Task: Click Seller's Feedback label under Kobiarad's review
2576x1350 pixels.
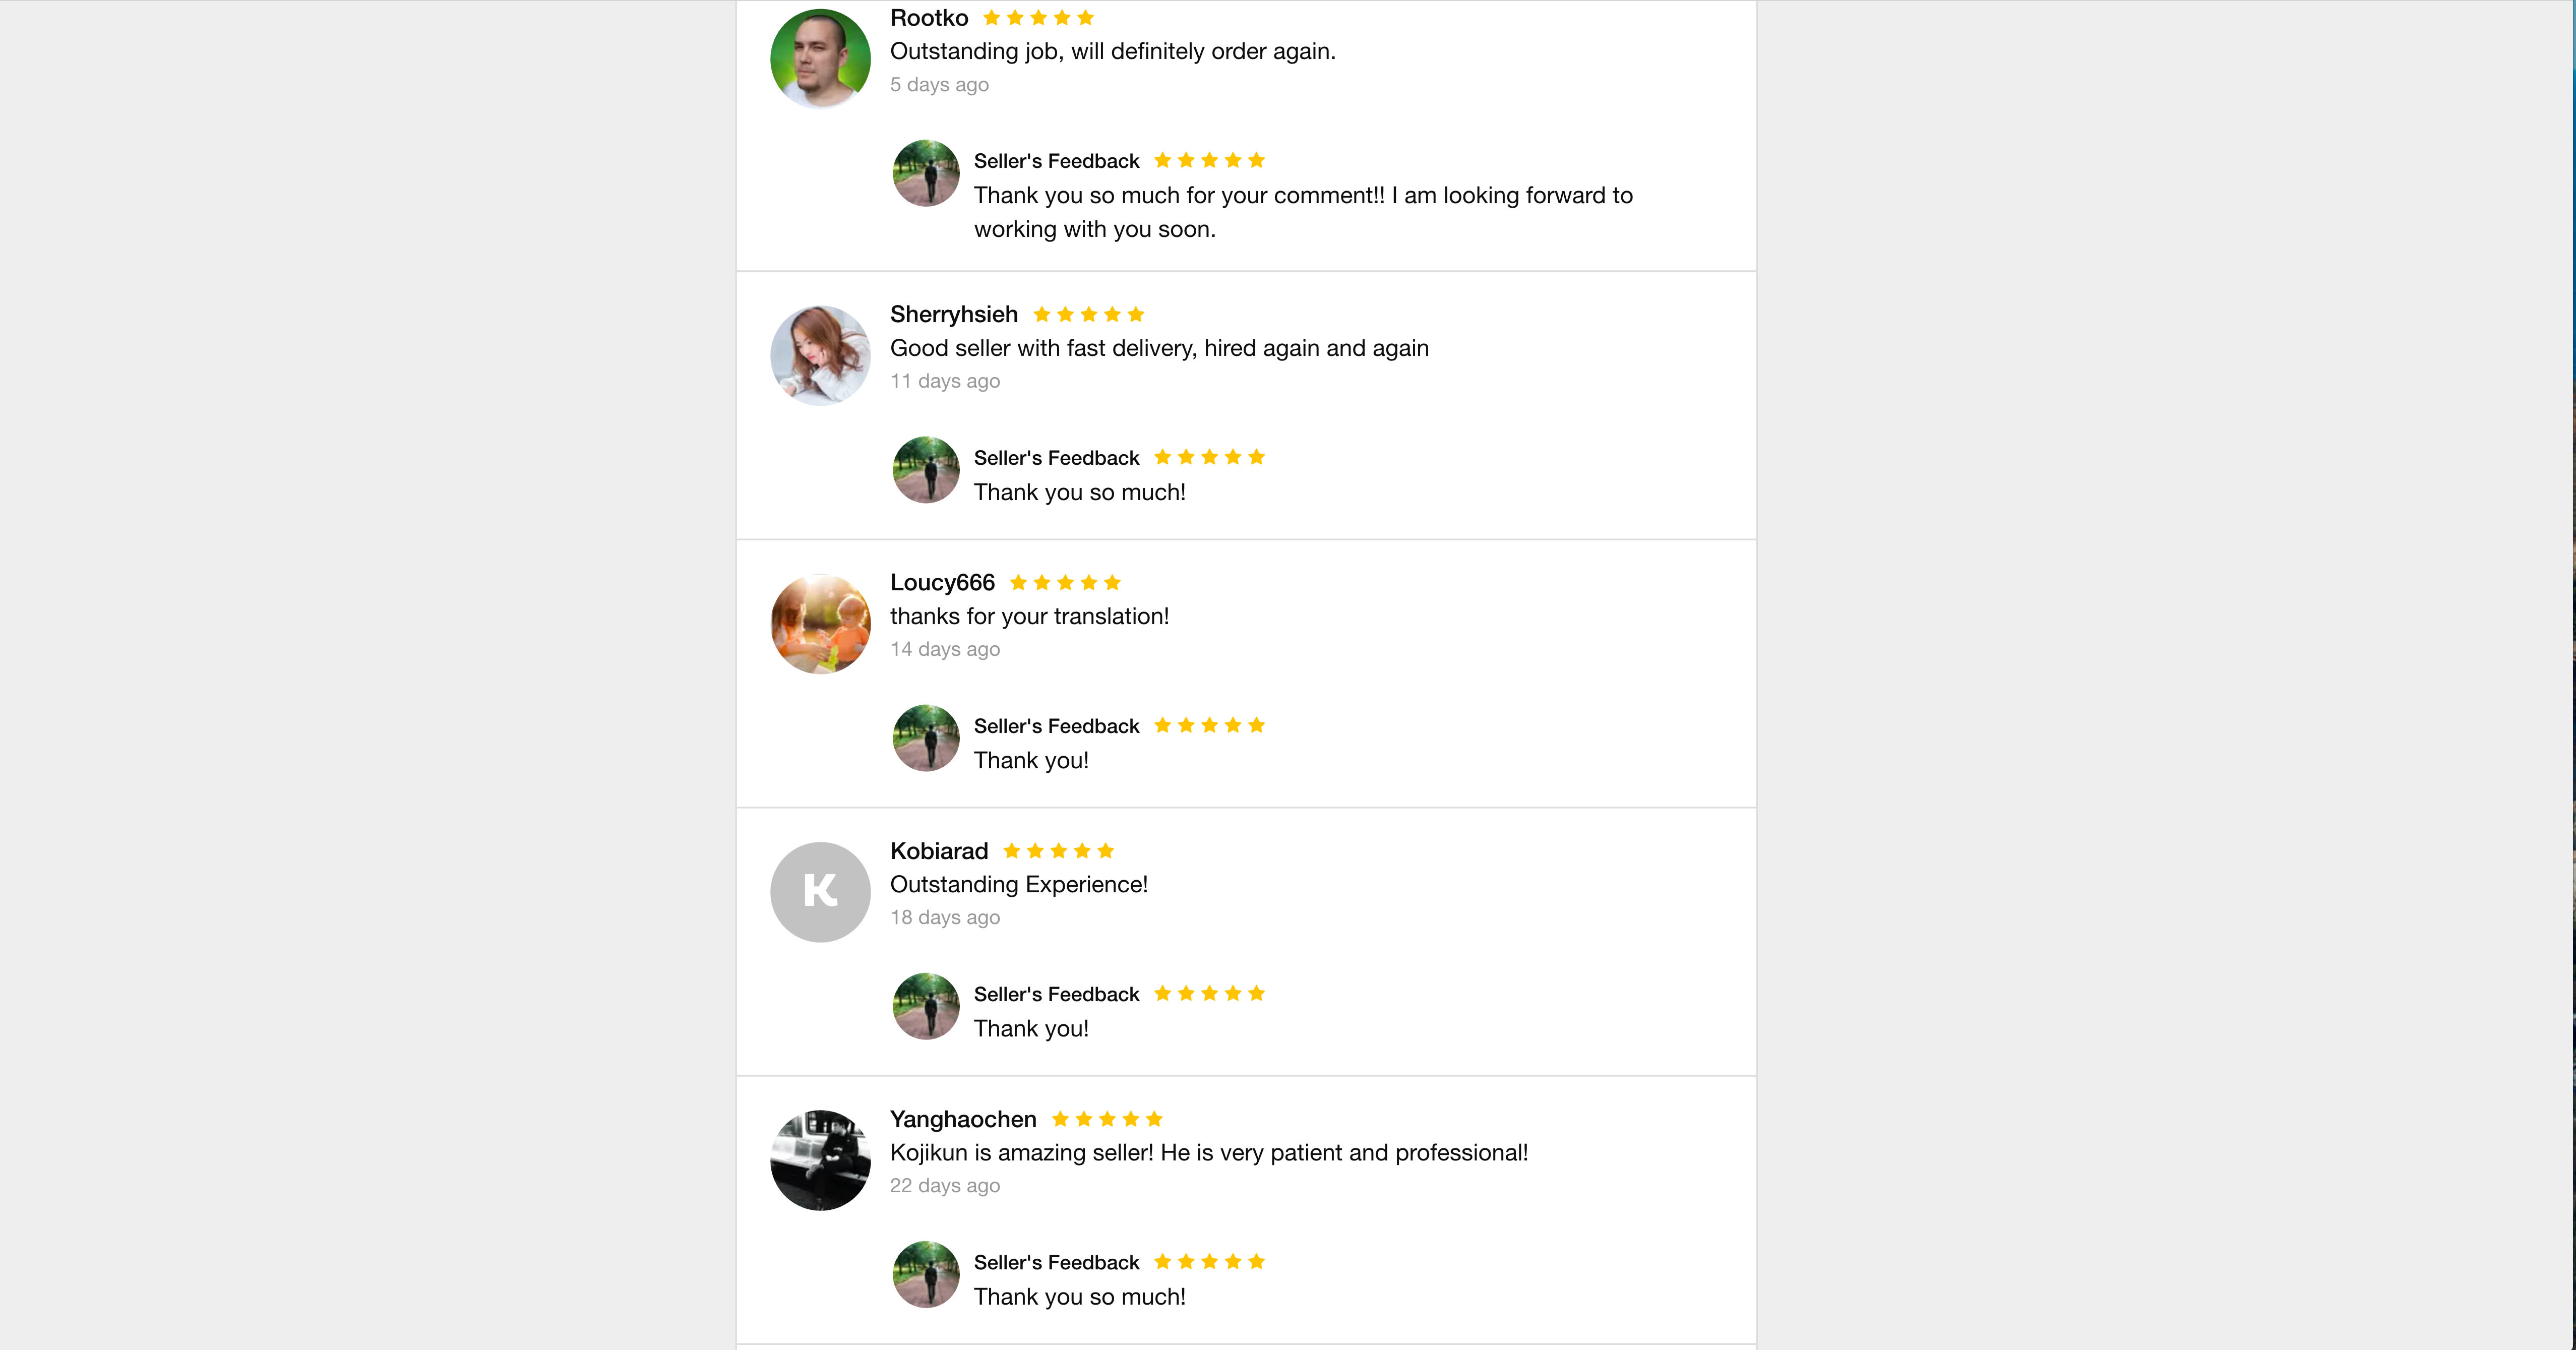Action: 1056,994
